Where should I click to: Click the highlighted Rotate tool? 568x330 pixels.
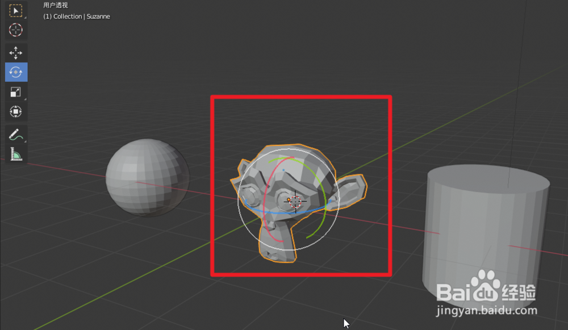coord(16,72)
